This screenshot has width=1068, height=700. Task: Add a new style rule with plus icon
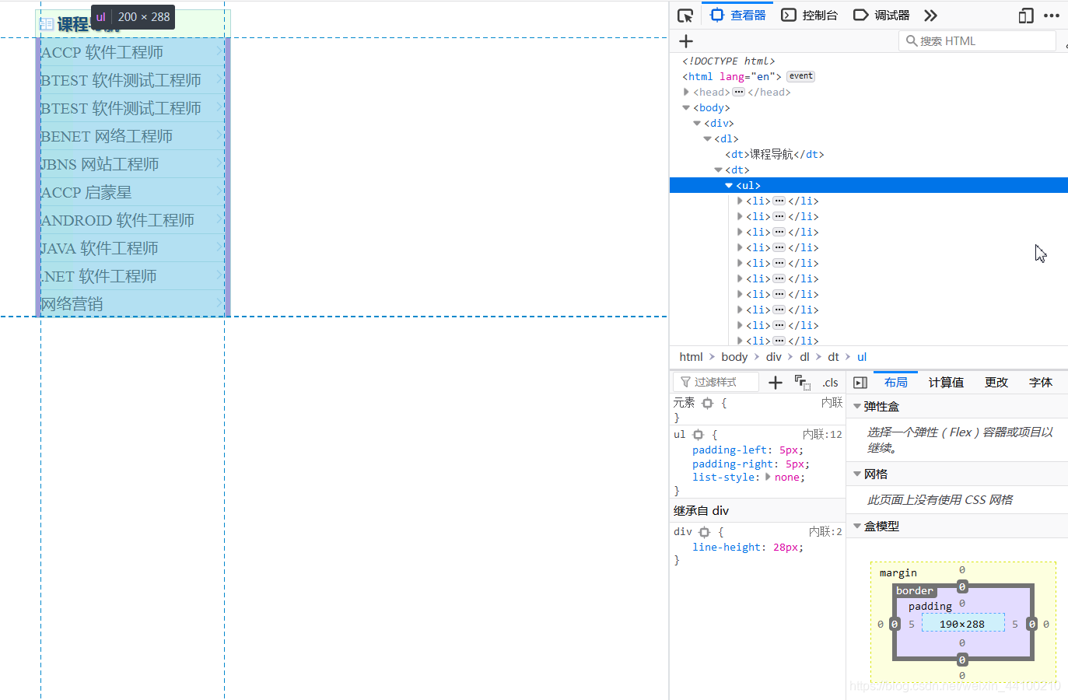pos(776,382)
